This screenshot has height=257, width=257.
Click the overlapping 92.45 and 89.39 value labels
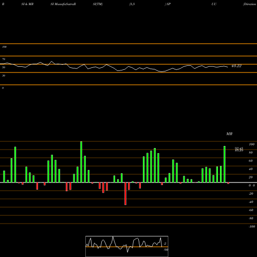coord(239,150)
